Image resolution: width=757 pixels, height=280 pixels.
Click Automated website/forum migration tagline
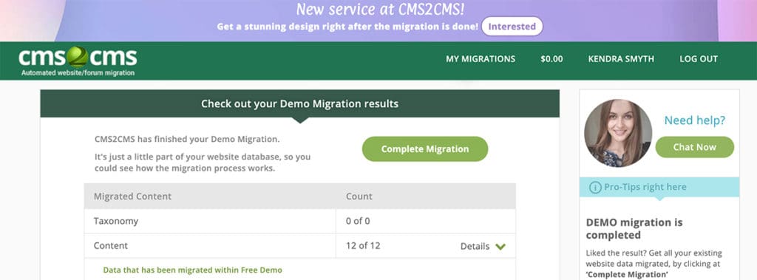point(78,73)
